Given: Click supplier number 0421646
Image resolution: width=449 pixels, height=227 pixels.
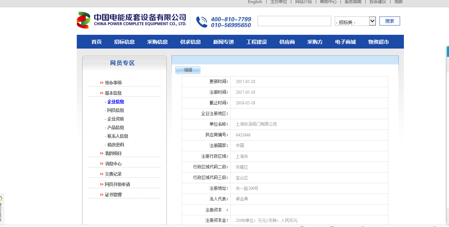Looking at the screenshot, I should (x=243, y=135).
